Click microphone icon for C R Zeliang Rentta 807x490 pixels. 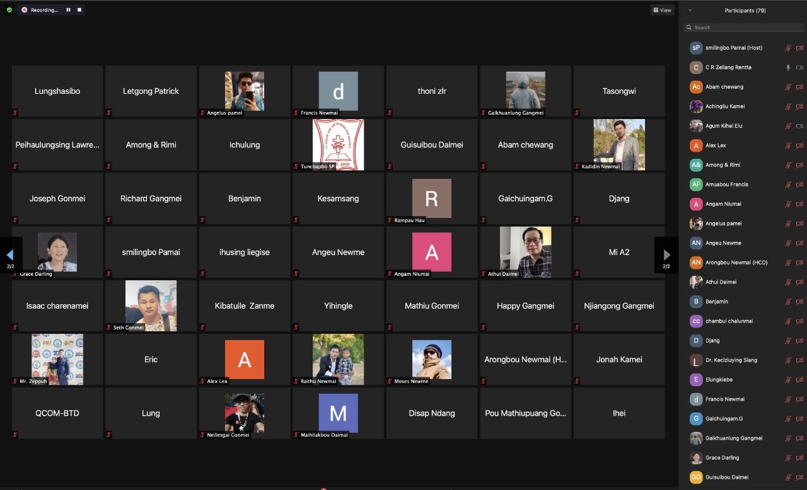pos(787,67)
